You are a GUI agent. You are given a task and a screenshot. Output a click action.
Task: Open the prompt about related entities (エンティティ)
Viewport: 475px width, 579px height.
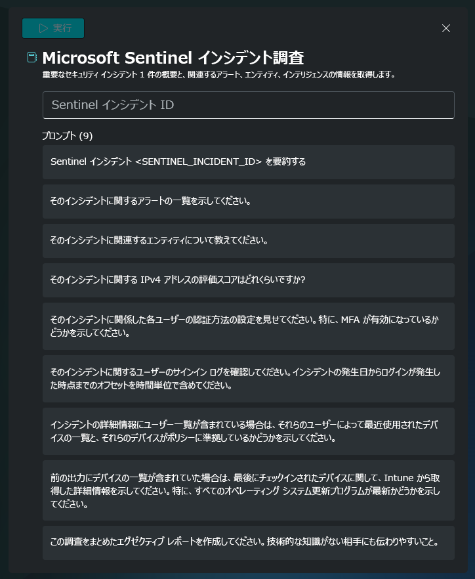pos(249,241)
